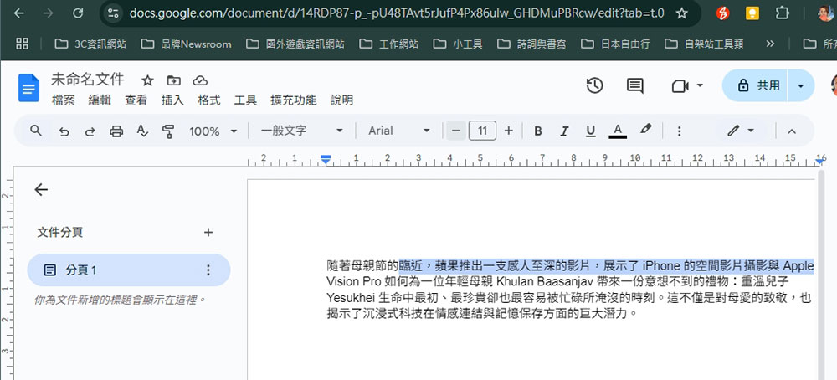Bookmark this page with address bar star
The height and width of the screenshot is (380, 837).
click(x=681, y=13)
